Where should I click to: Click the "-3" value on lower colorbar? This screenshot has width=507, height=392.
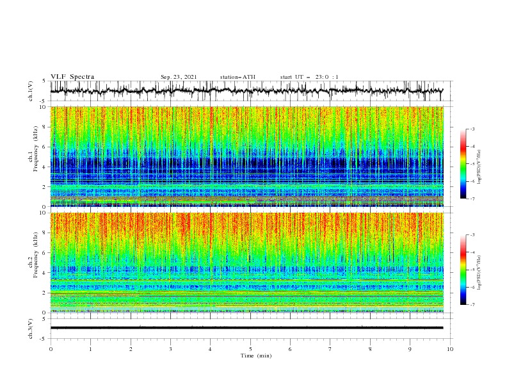(x=472, y=235)
